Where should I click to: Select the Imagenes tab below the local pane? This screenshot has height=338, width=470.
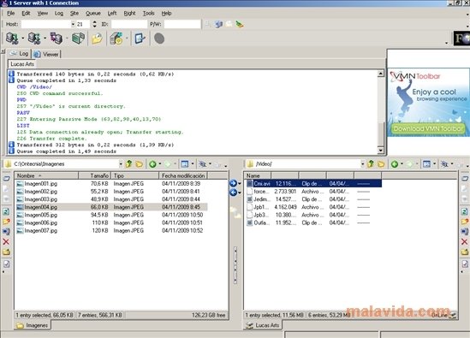[x=33, y=325]
